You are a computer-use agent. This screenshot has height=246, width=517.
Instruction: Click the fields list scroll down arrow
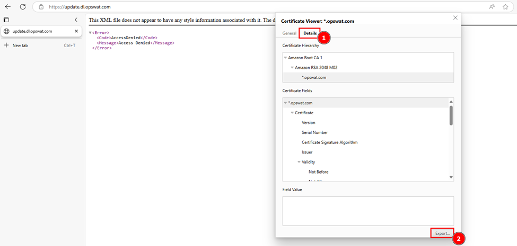coord(451,177)
